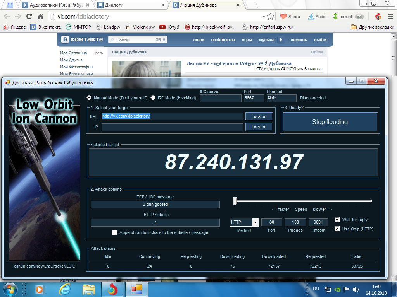Open the люди VK menu
This screenshot has height=297, width=397.
[x=198, y=40]
